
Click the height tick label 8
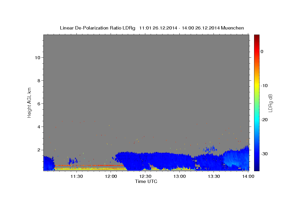pos(39,80)
